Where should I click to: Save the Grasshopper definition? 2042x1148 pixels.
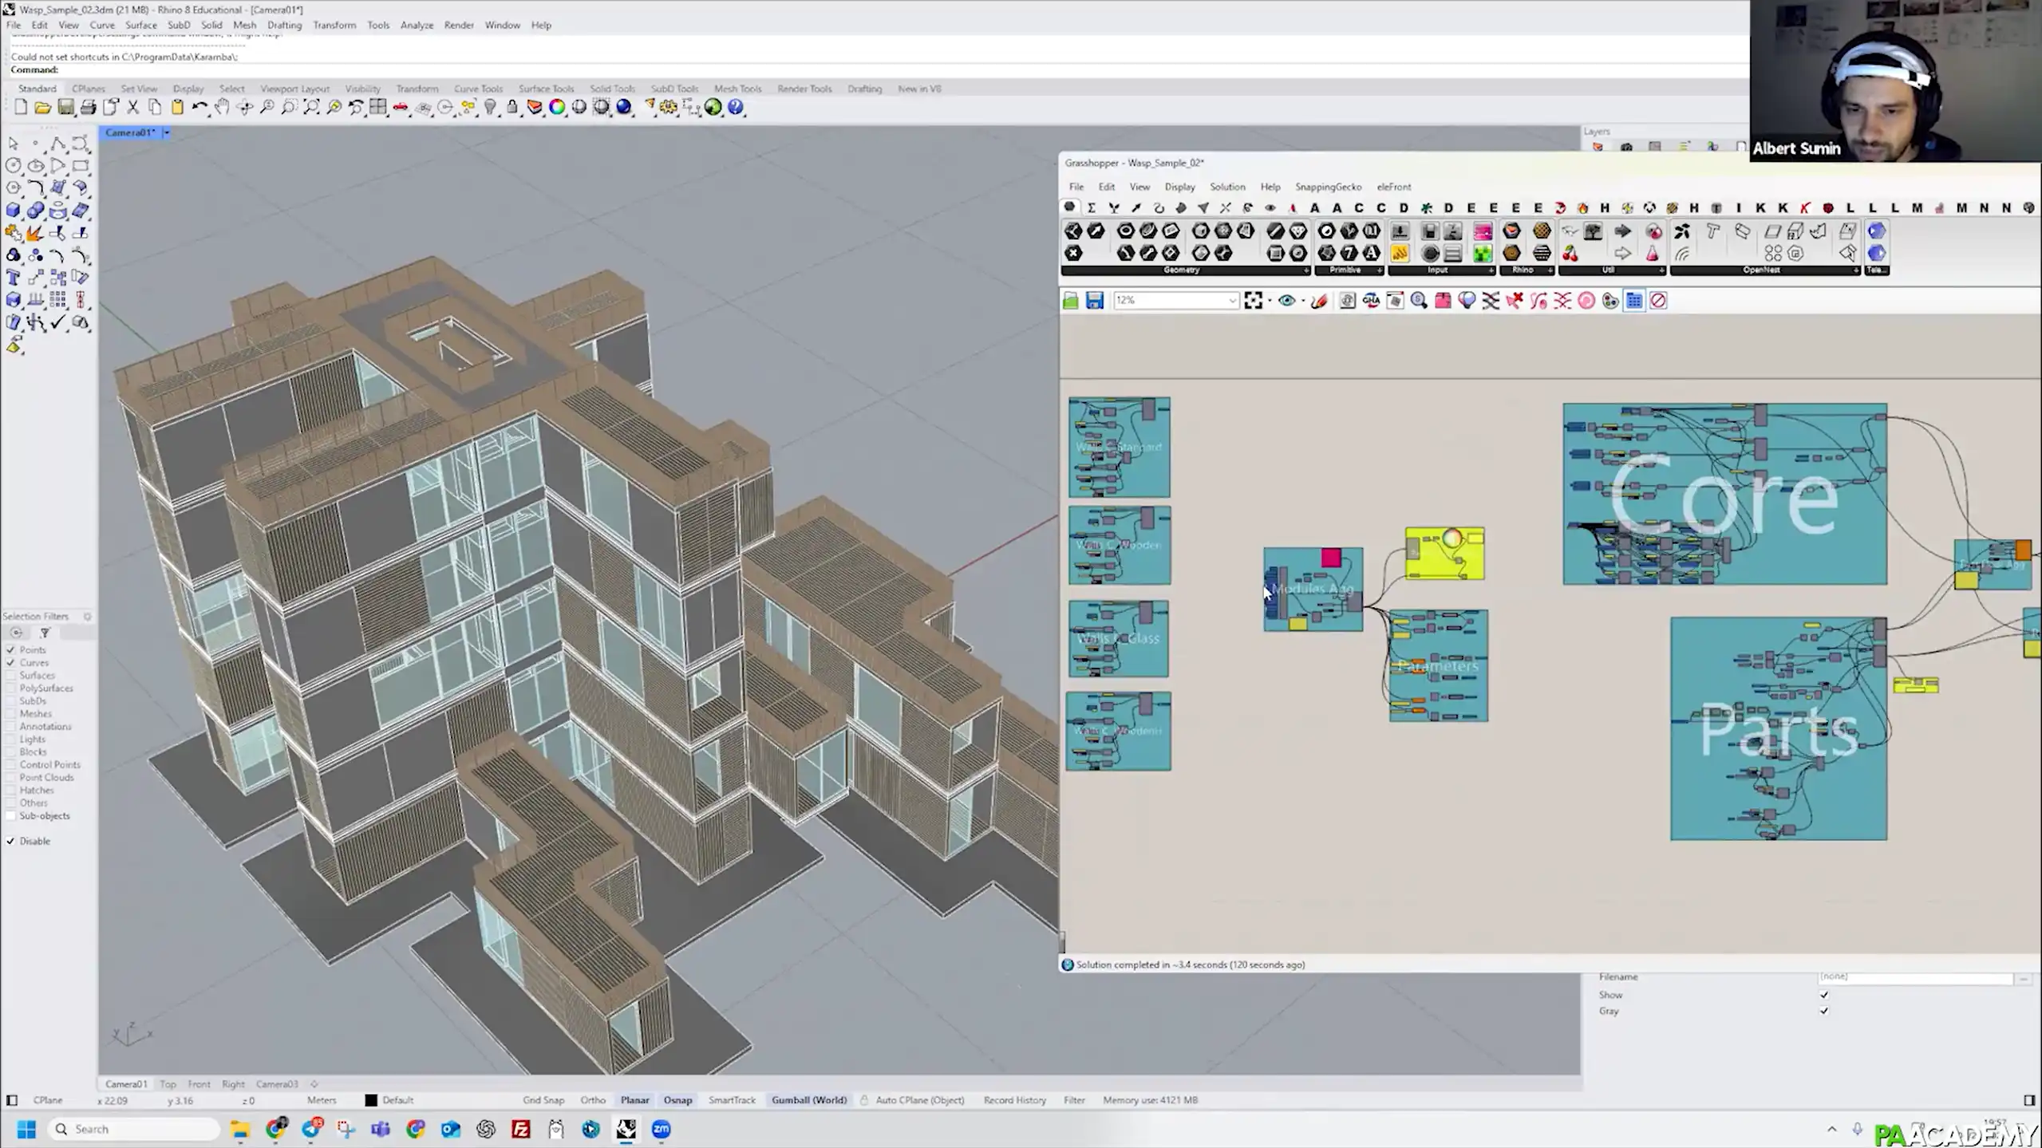pos(1095,301)
